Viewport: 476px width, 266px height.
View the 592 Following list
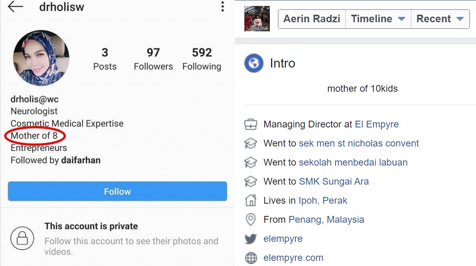tap(202, 59)
